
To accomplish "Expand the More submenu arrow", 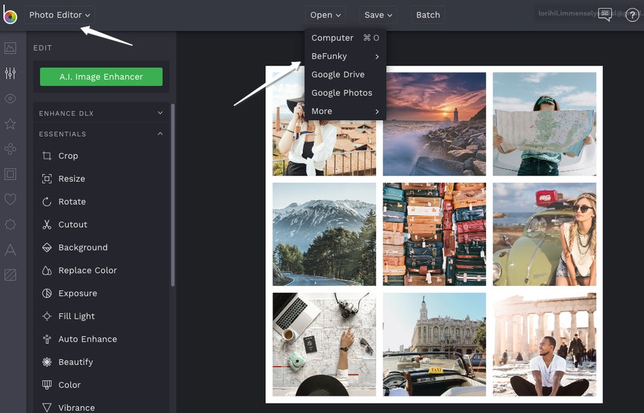I will (377, 111).
